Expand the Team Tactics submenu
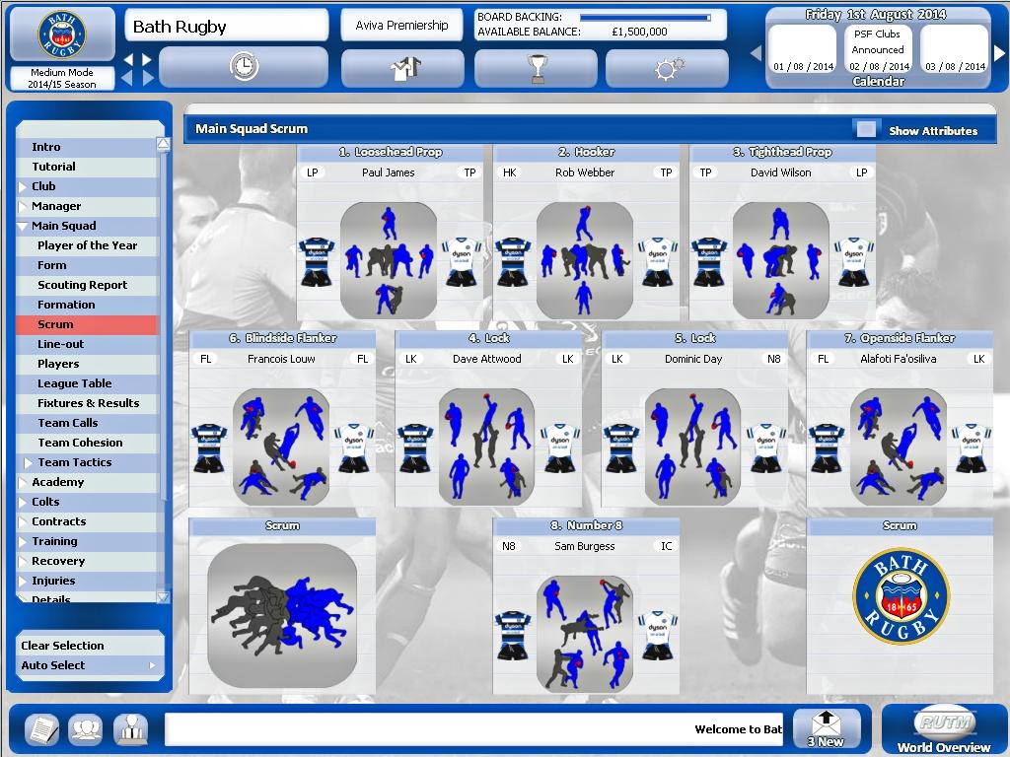Image resolution: width=1010 pixels, height=757 pixels. [28, 463]
